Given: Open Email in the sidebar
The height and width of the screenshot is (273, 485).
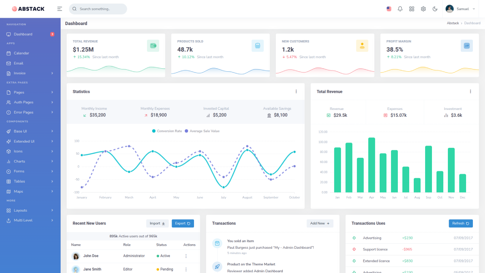Looking at the screenshot, I should [x=30, y=63].
